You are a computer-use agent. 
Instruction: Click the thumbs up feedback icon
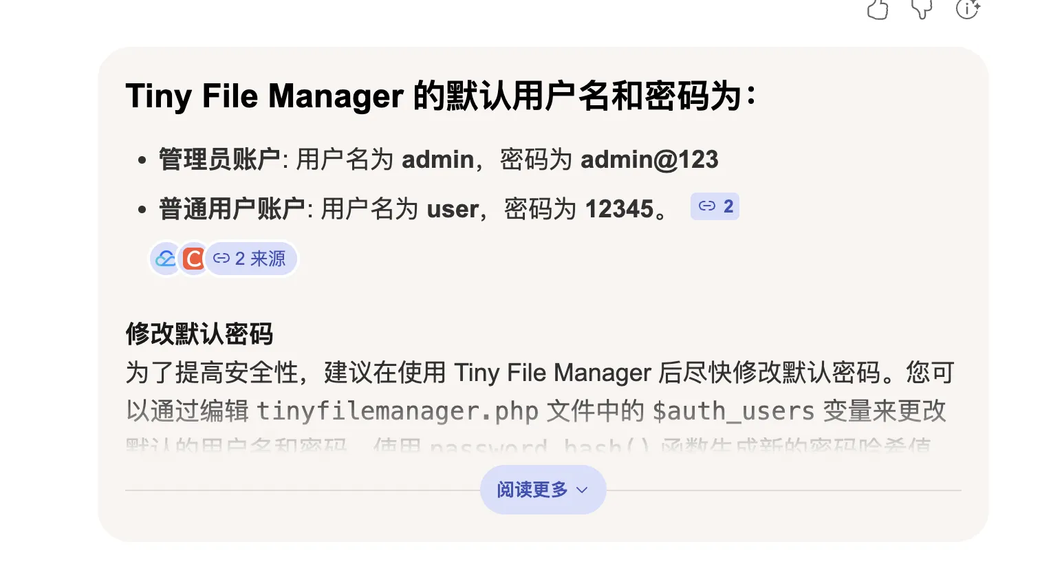pos(878,10)
